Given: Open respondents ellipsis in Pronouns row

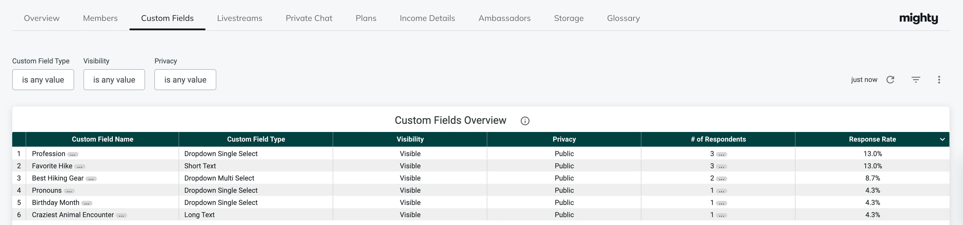Looking at the screenshot, I should tap(721, 191).
